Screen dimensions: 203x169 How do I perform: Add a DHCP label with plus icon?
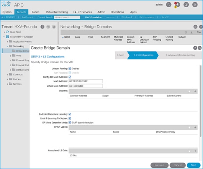[195, 128]
